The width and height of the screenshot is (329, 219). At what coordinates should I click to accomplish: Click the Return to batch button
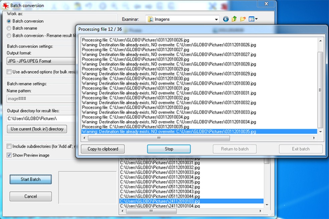(235, 149)
